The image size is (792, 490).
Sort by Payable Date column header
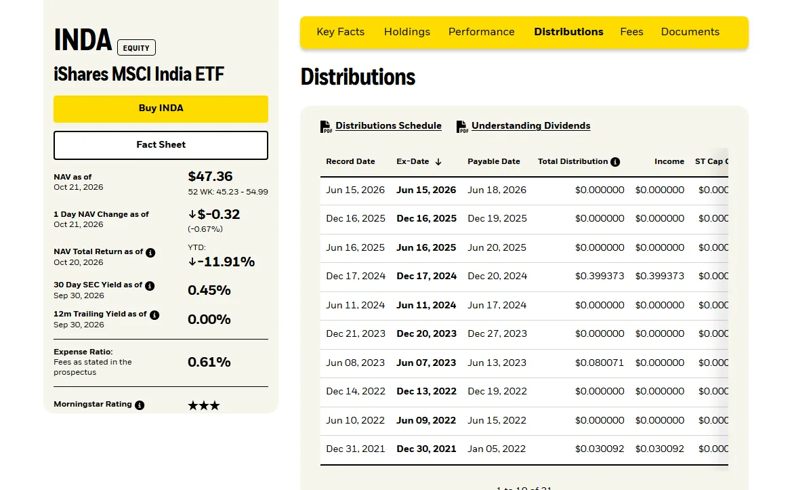click(x=493, y=162)
